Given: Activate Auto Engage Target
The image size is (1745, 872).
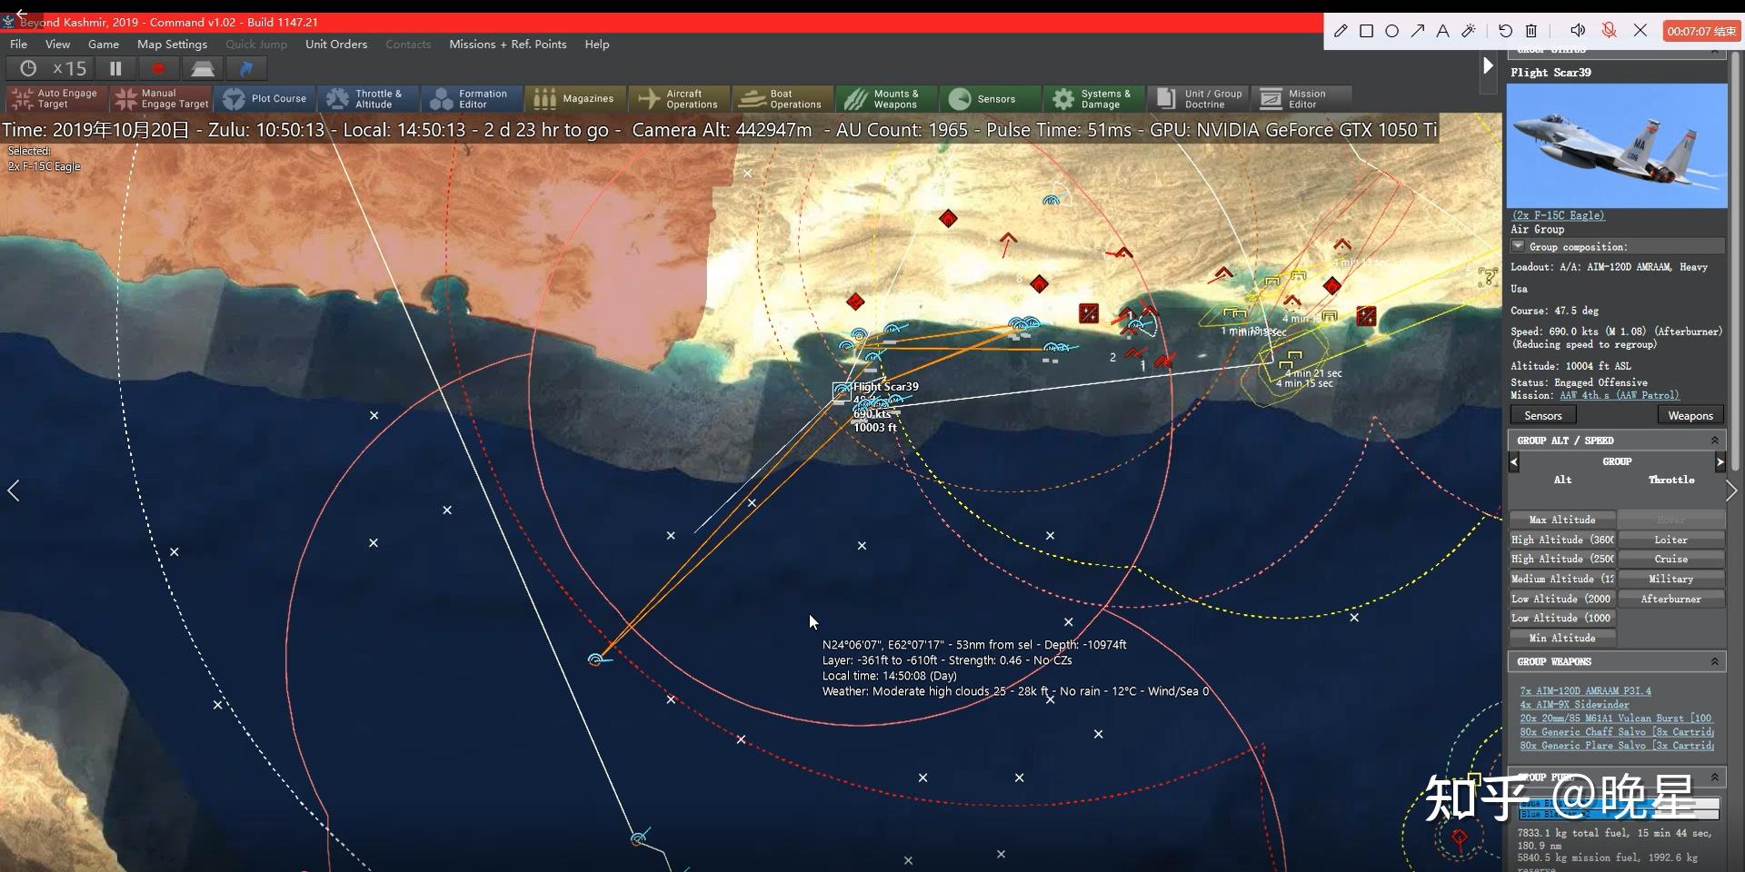Looking at the screenshot, I should coord(57,98).
